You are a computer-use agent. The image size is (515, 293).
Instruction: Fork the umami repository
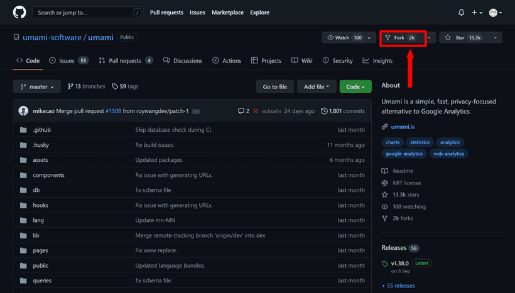coord(403,38)
